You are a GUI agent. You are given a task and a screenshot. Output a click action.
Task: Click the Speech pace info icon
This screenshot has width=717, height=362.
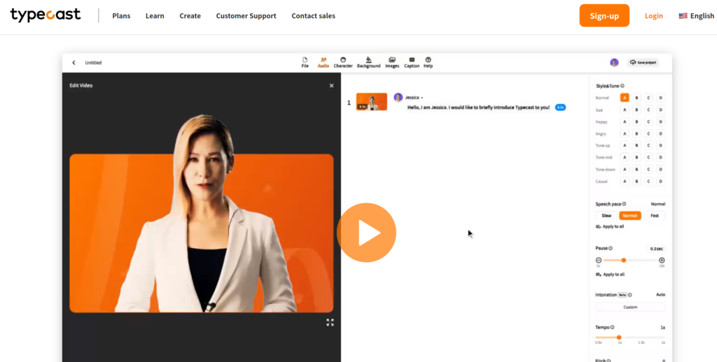[x=624, y=204]
